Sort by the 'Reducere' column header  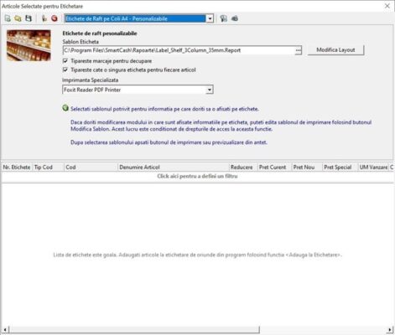pyautogui.click(x=242, y=167)
